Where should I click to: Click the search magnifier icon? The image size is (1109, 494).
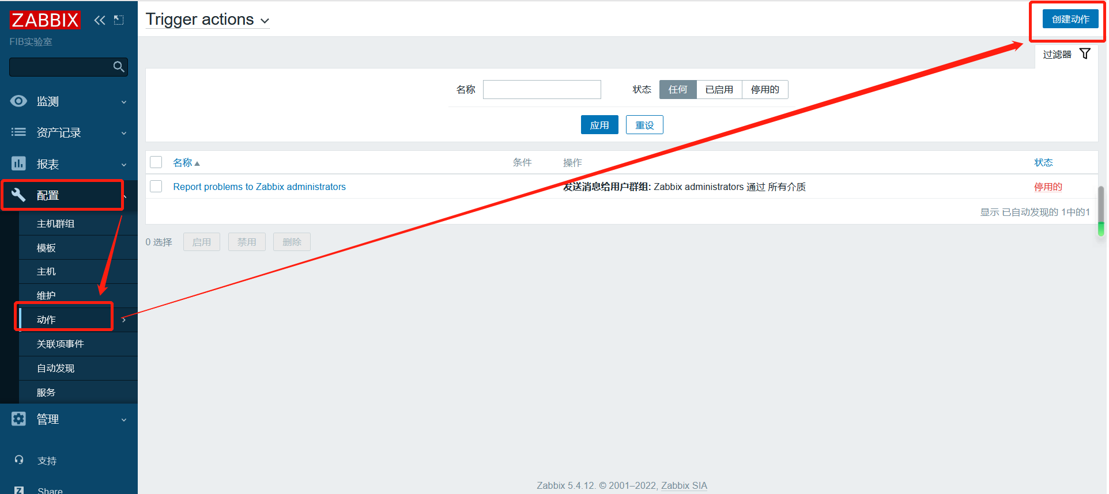pos(119,67)
